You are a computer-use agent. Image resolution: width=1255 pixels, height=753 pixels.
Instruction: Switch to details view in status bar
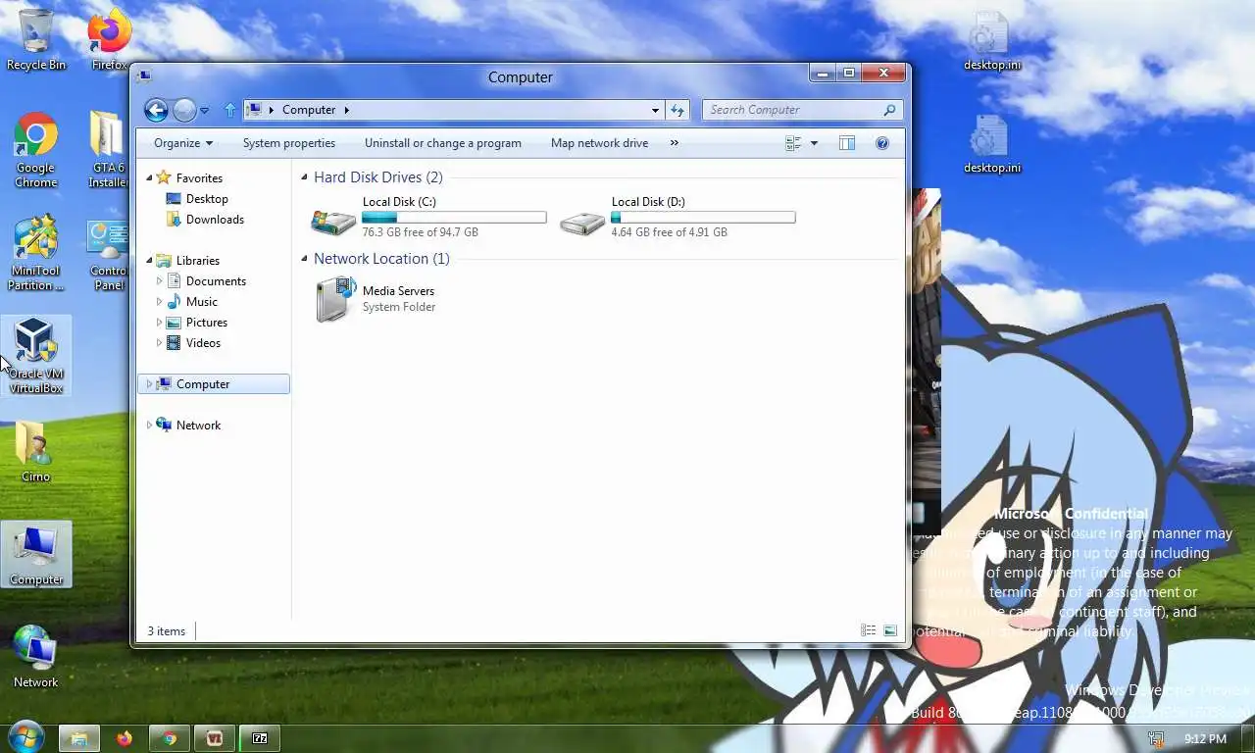(868, 630)
